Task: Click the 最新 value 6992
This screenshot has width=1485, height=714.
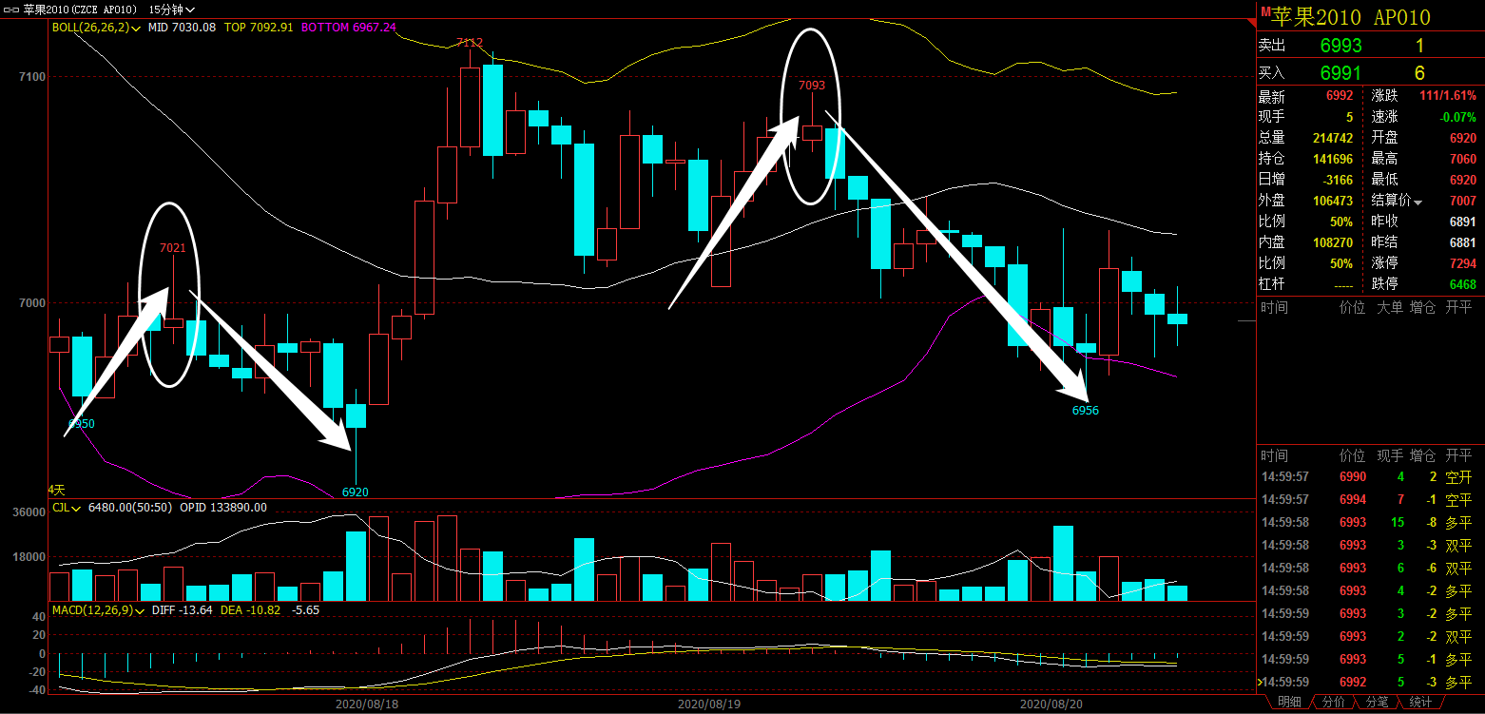Action: (1339, 96)
